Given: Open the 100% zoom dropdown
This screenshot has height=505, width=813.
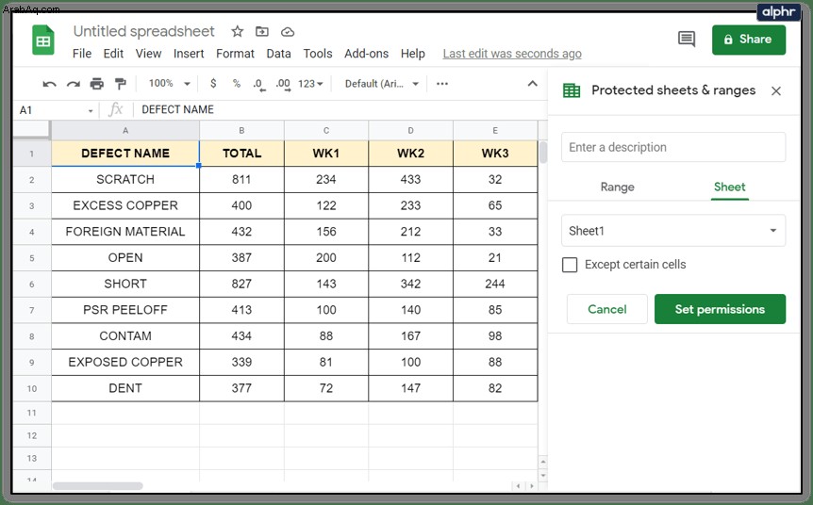Looking at the screenshot, I should point(170,84).
